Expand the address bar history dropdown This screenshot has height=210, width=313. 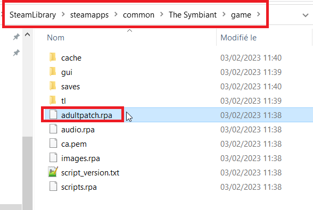(x=306, y=15)
